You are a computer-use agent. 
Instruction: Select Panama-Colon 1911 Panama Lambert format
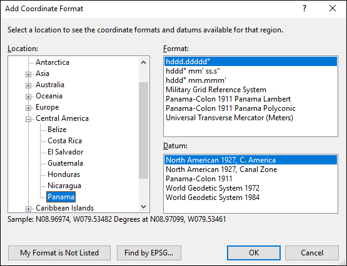(x=251, y=99)
